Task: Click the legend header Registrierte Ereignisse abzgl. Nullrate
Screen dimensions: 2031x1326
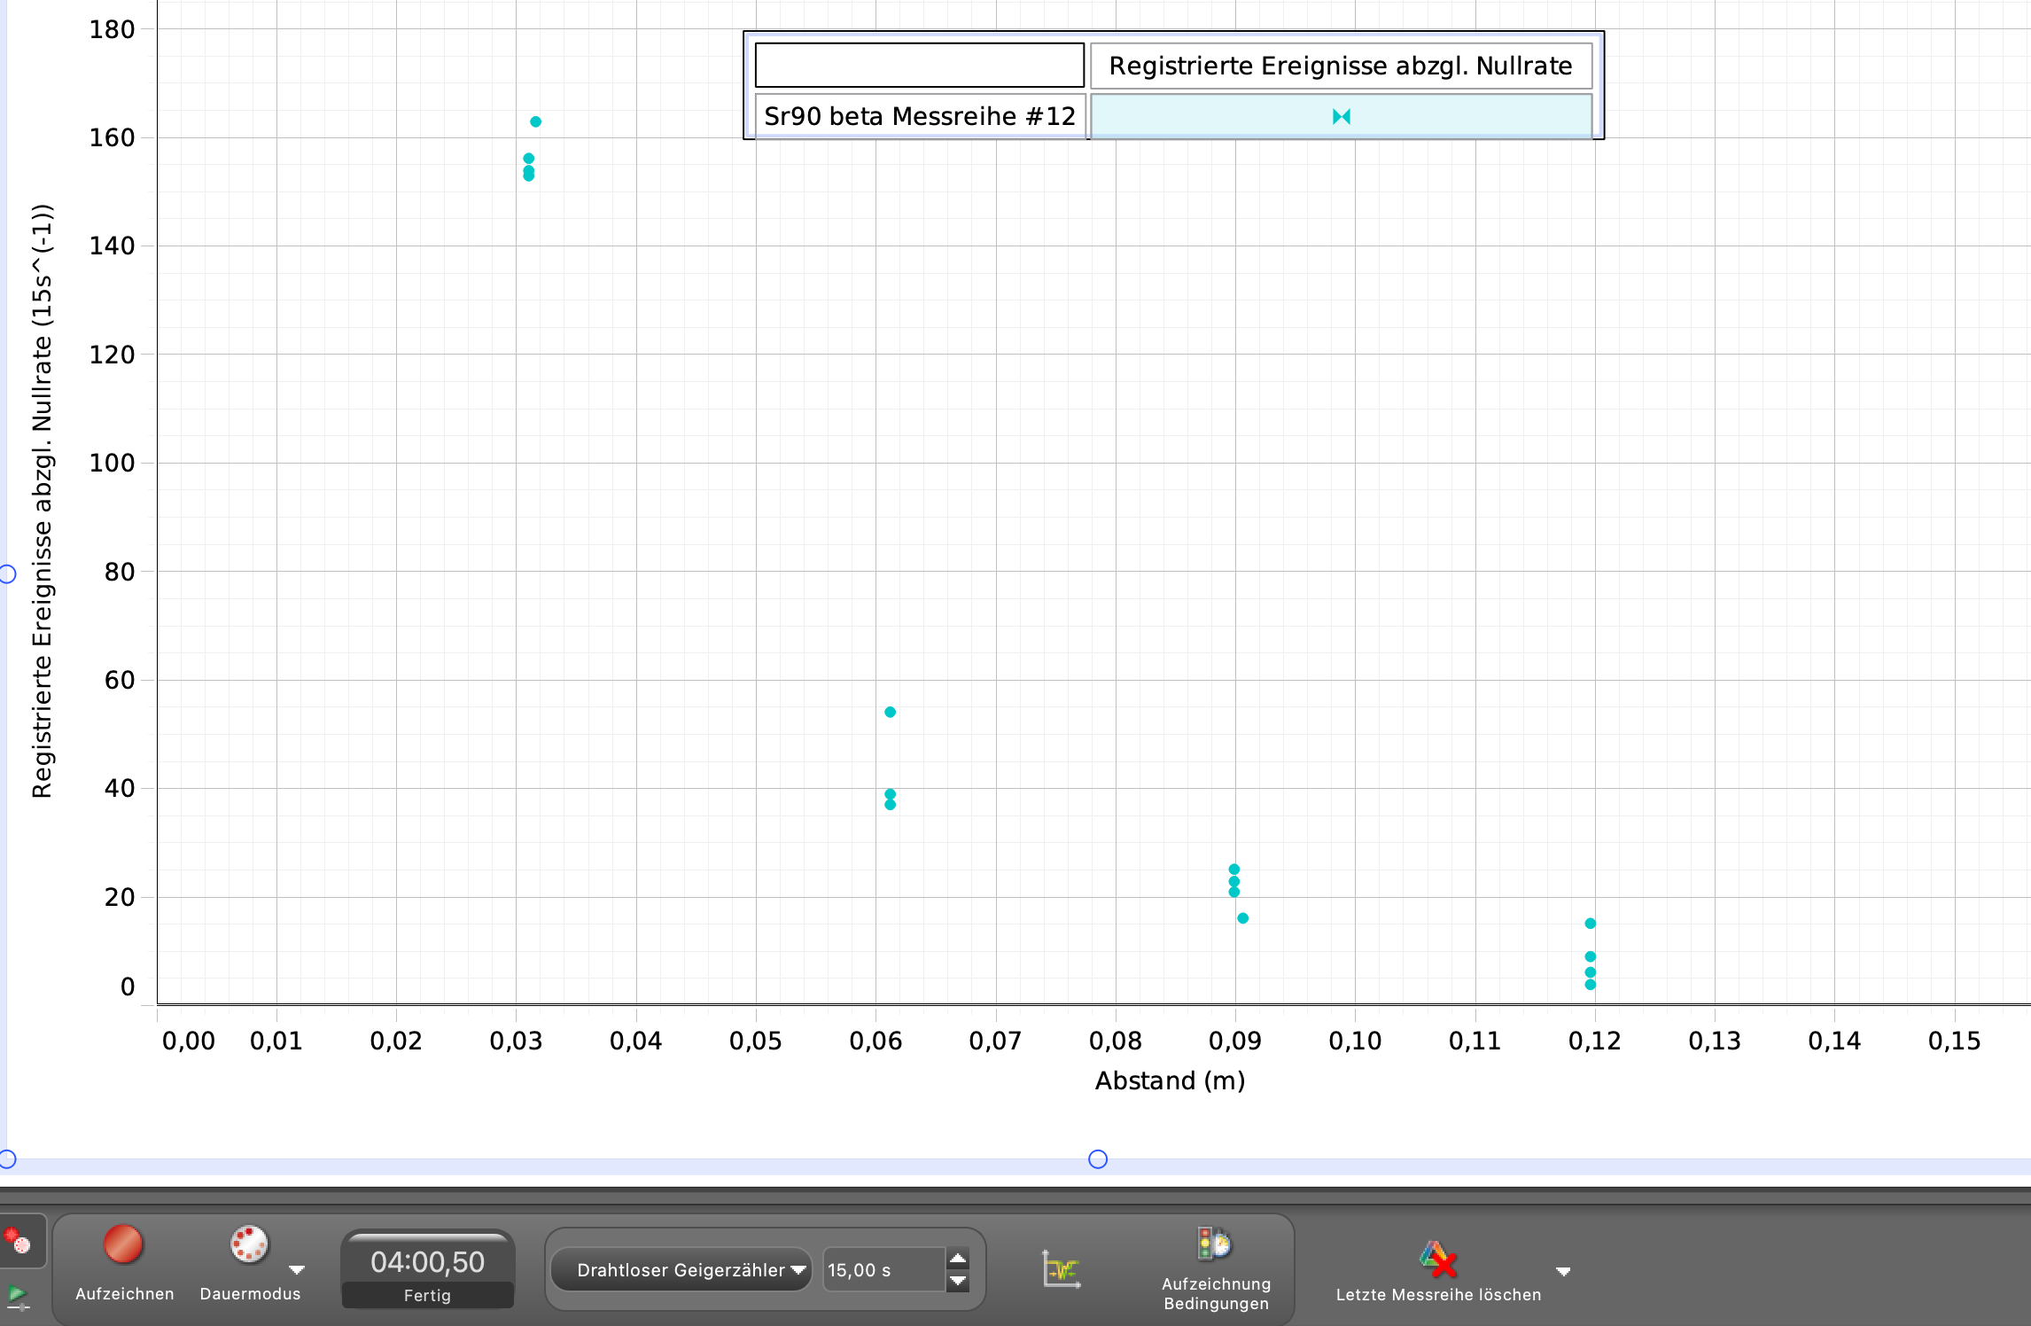Action: pos(1340,66)
